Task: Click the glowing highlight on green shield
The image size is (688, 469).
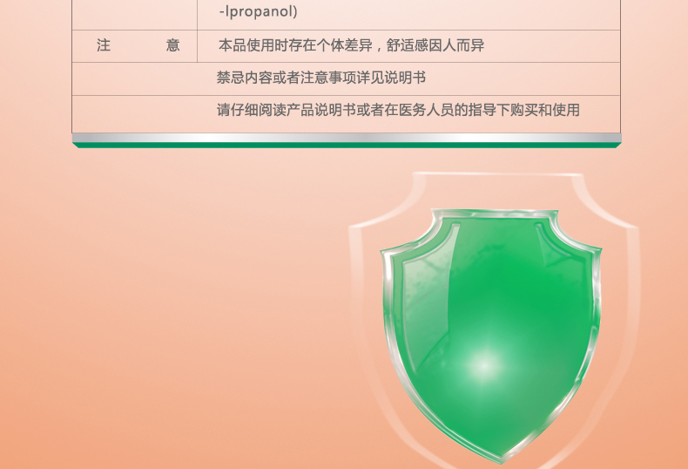Action: pos(484,365)
